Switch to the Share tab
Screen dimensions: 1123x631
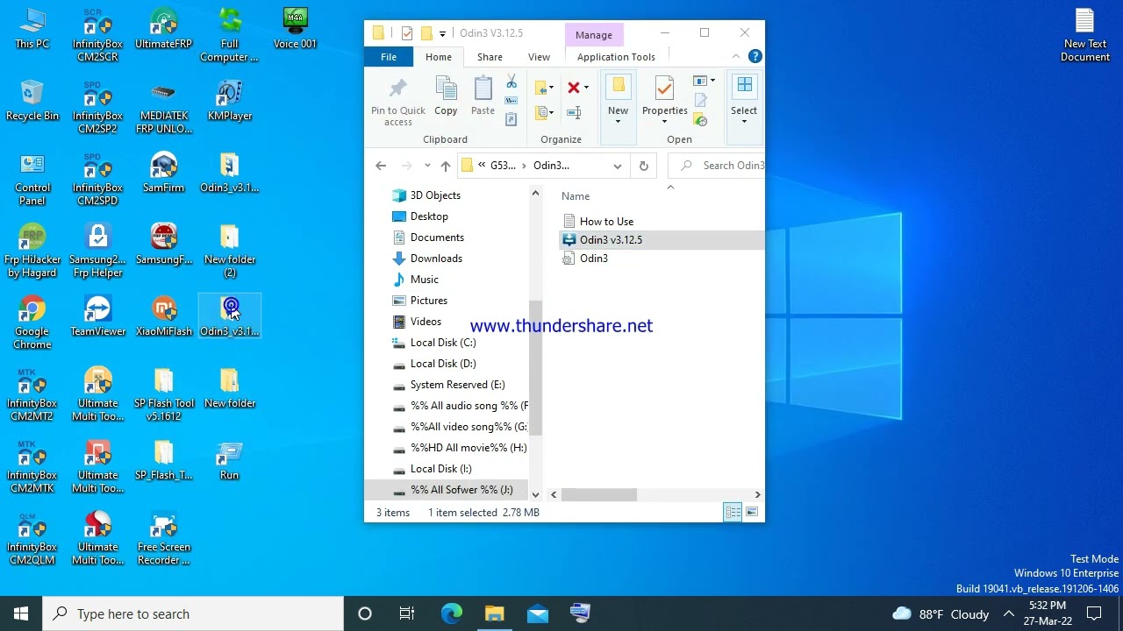coord(490,57)
